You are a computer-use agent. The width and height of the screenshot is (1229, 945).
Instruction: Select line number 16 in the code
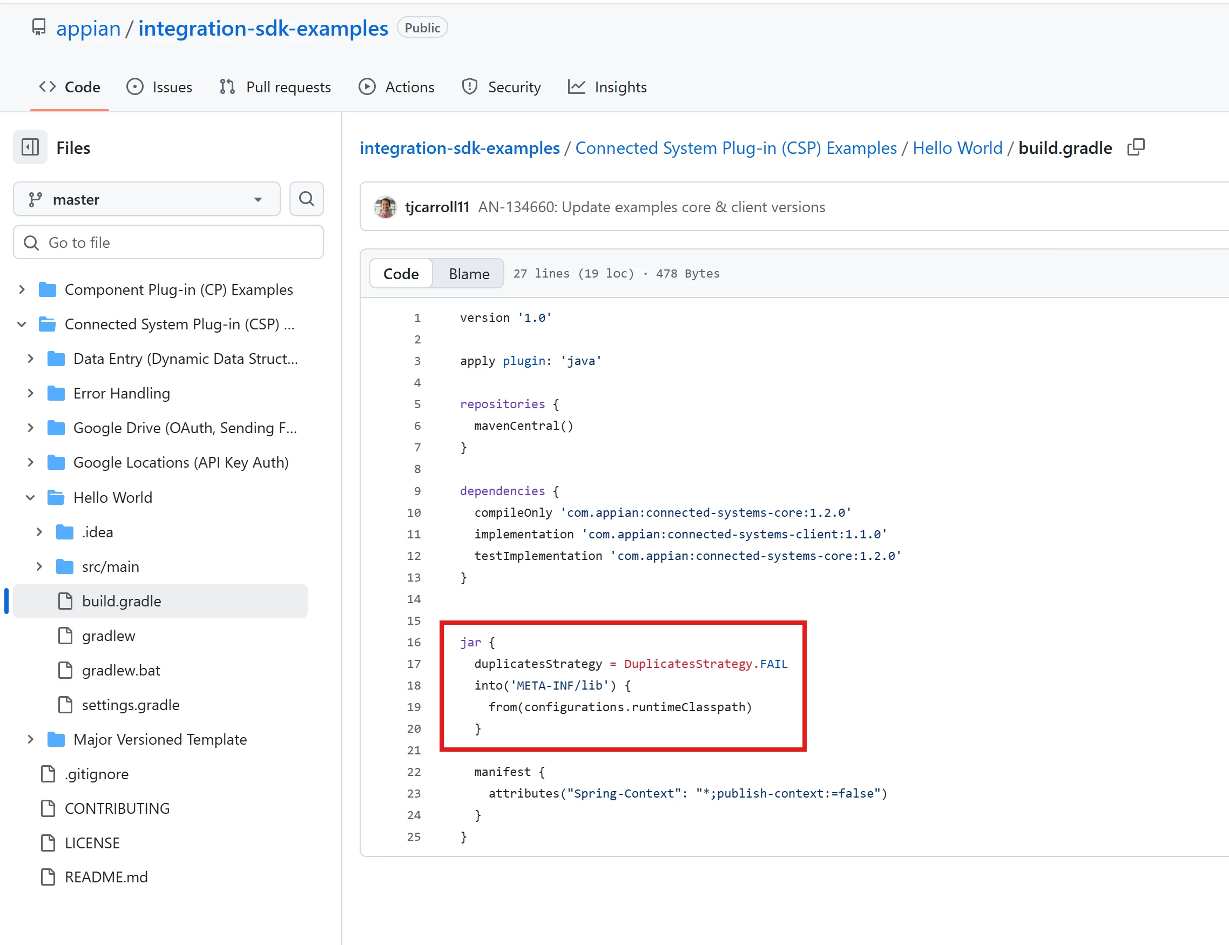point(414,643)
